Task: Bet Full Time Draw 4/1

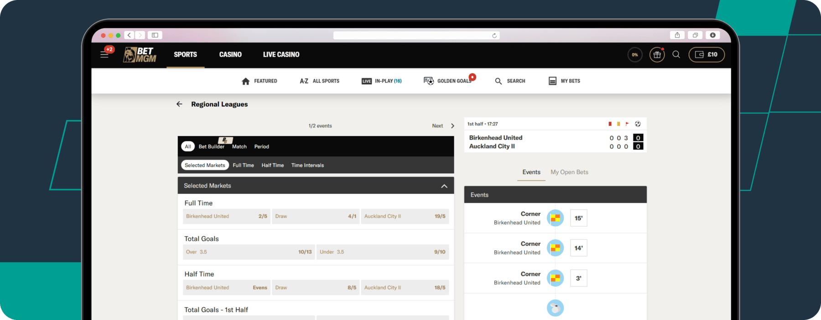Action: 316,216
